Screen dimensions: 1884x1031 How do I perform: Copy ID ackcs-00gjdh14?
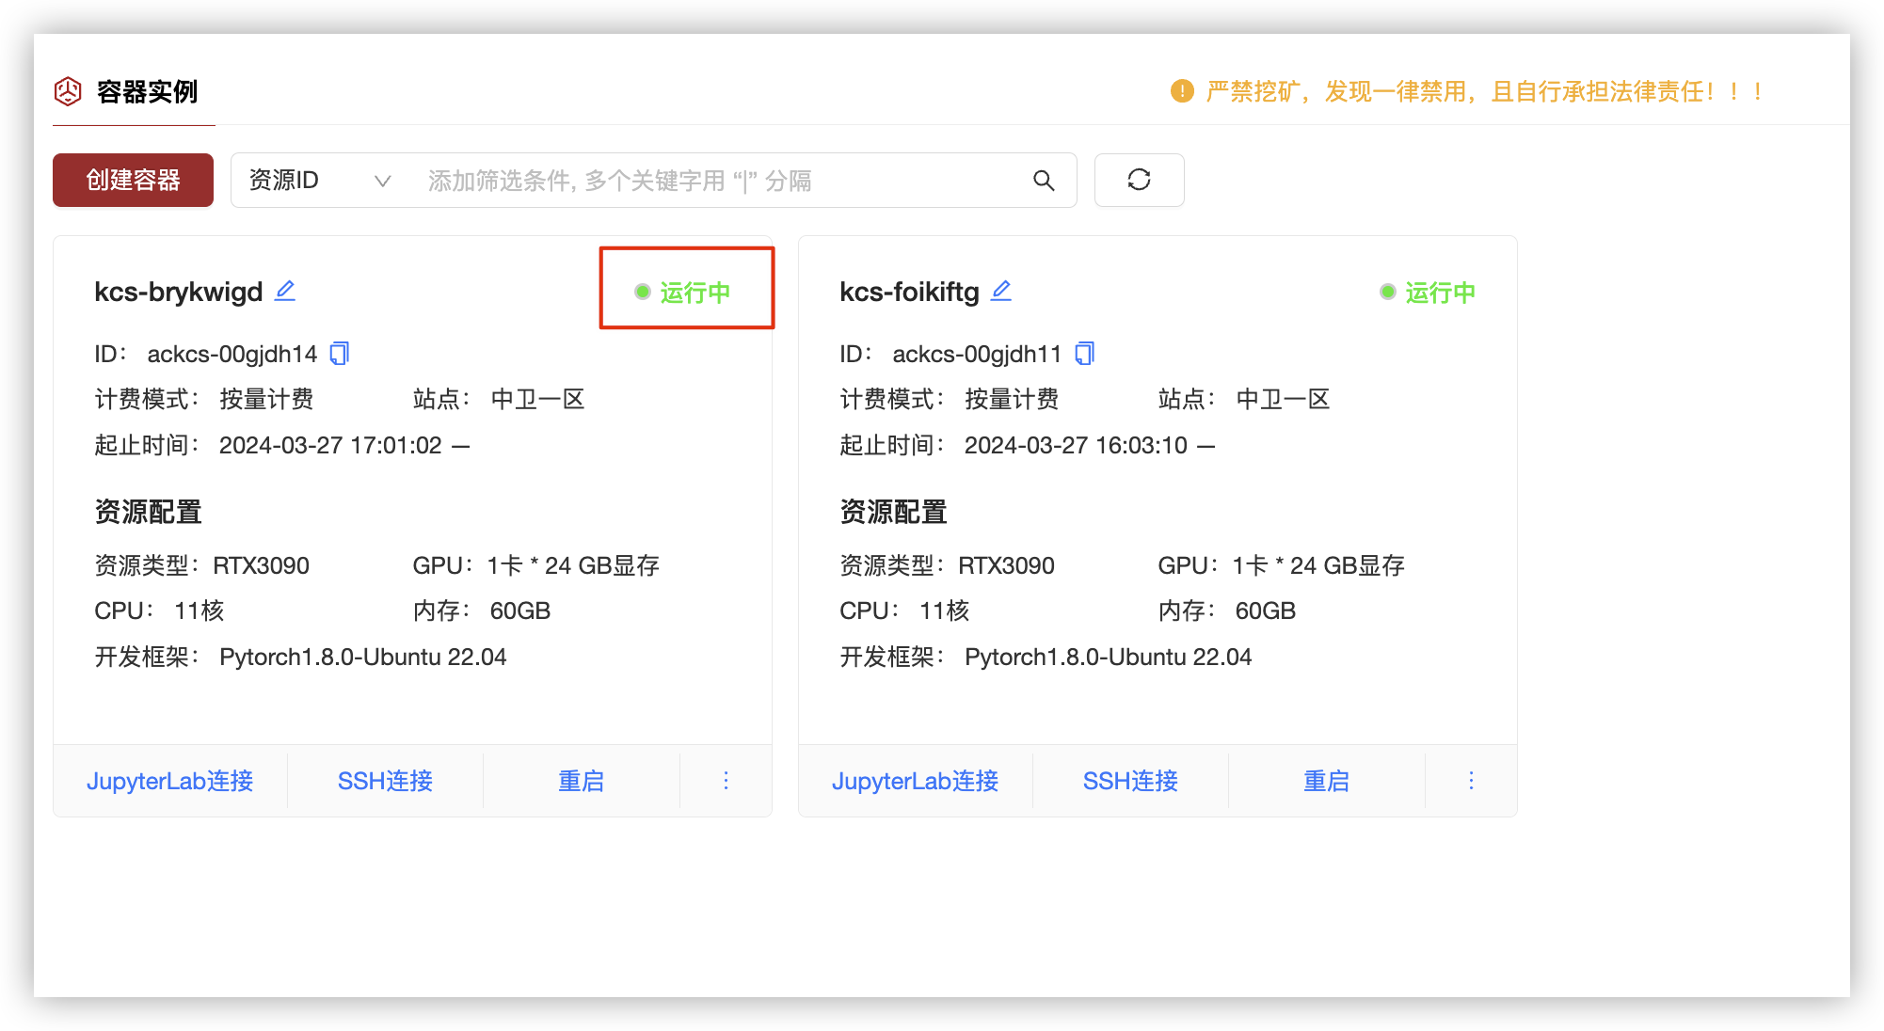(340, 354)
